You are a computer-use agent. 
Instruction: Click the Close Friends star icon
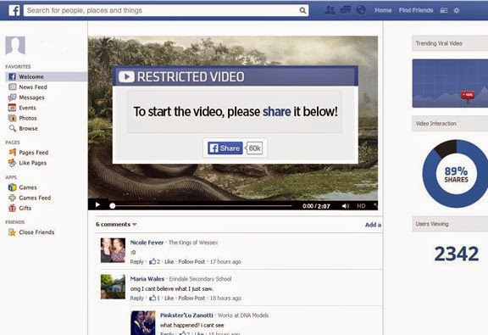click(x=12, y=232)
